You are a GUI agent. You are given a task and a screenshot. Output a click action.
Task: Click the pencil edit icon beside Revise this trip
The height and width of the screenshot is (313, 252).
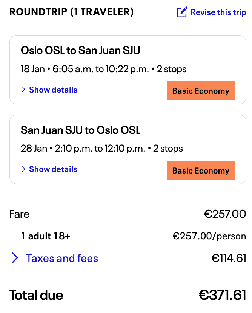[182, 12]
